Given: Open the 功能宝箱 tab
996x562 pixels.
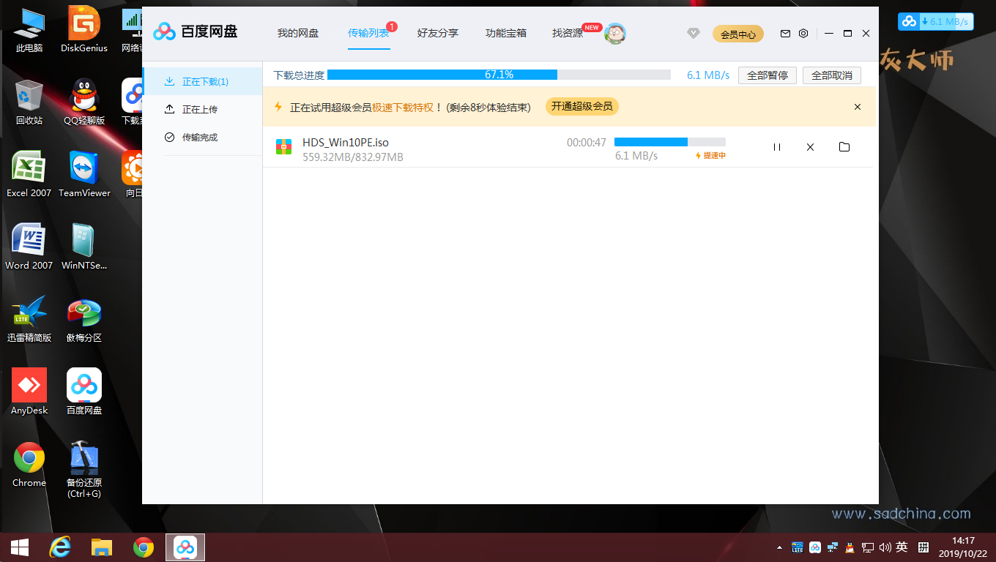Looking at the screenshot, I should 506,34.
